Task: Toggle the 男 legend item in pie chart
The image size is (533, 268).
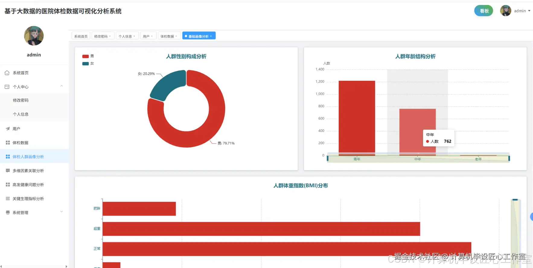Action: (x=88, y=56)
